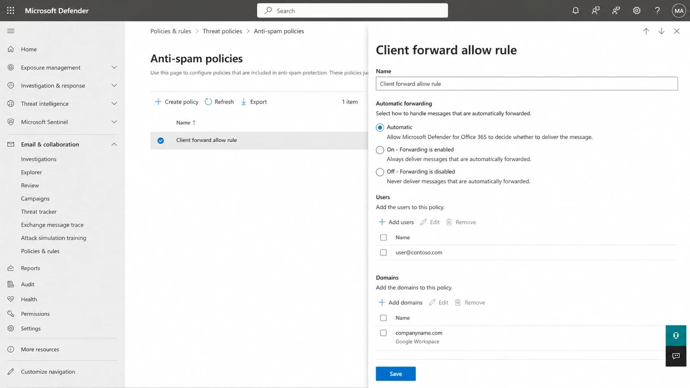Open the headset support widget
690x388 pixels.
click(x=676, y=335)
